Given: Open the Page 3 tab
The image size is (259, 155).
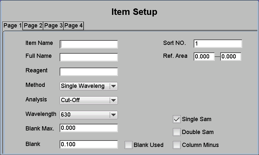Looking at the screenshot, I should pos(53,26).
